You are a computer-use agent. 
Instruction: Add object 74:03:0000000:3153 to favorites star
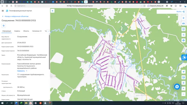[x=4, y=26]
